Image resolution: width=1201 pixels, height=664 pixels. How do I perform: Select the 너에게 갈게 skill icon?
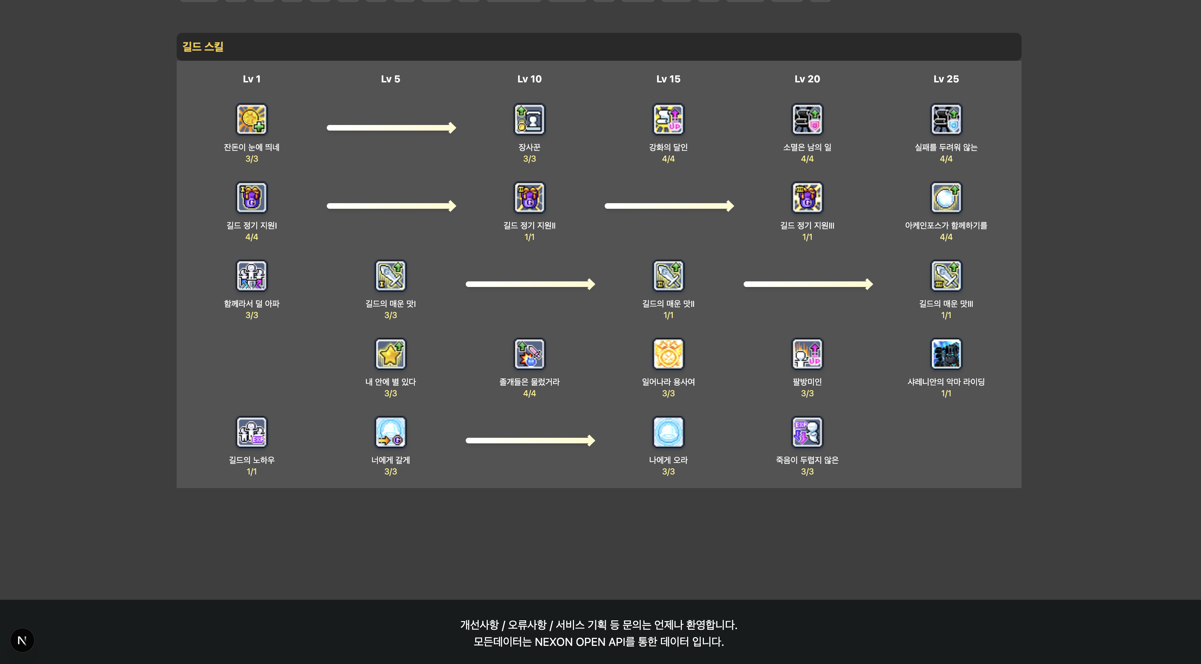pyautogui.click(x=390, y=432)
